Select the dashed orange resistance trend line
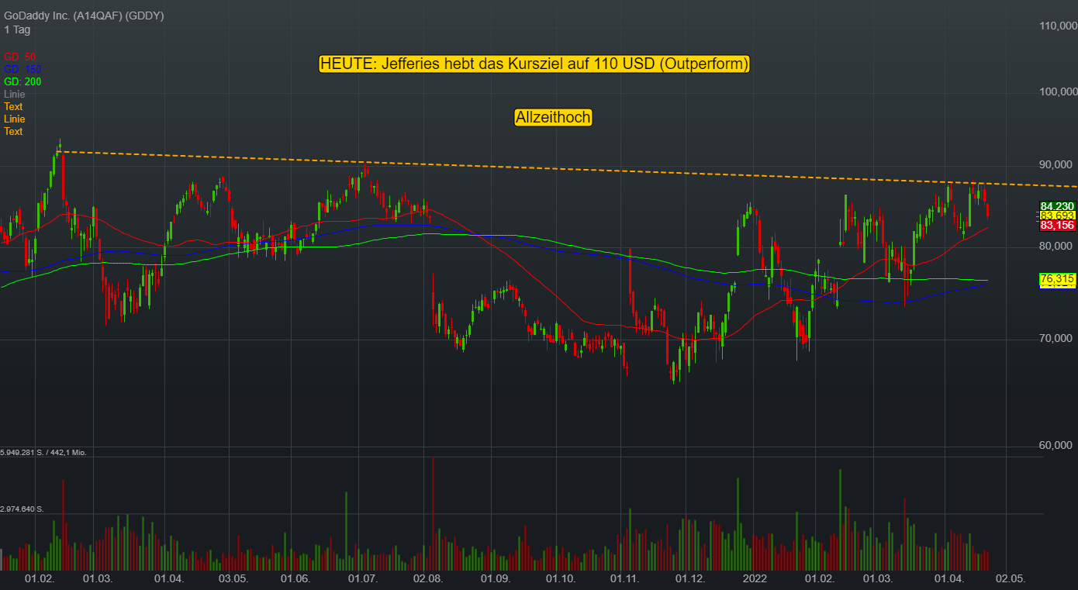Viewport: 1078px width, 590px height. click(x=568, y=169)
